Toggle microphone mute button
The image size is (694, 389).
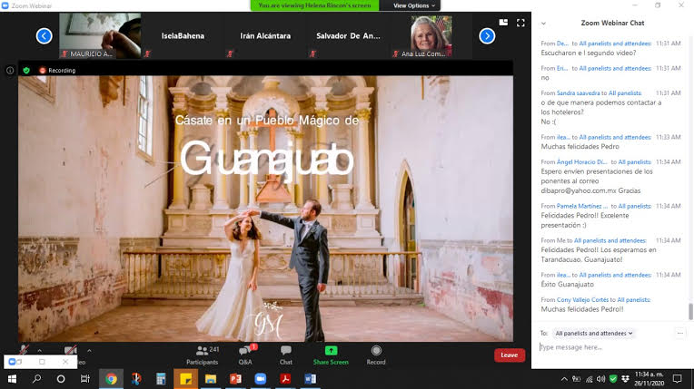25,351
